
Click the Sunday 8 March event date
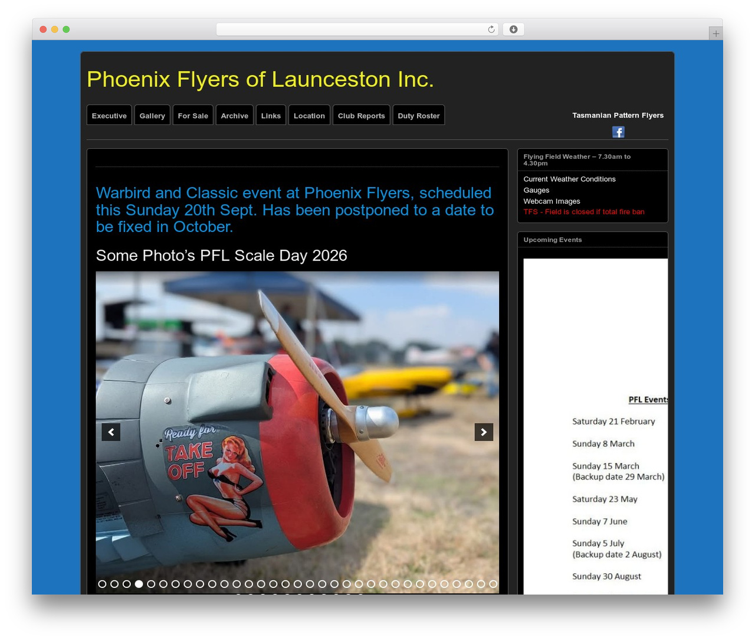(x=603, y=444)
